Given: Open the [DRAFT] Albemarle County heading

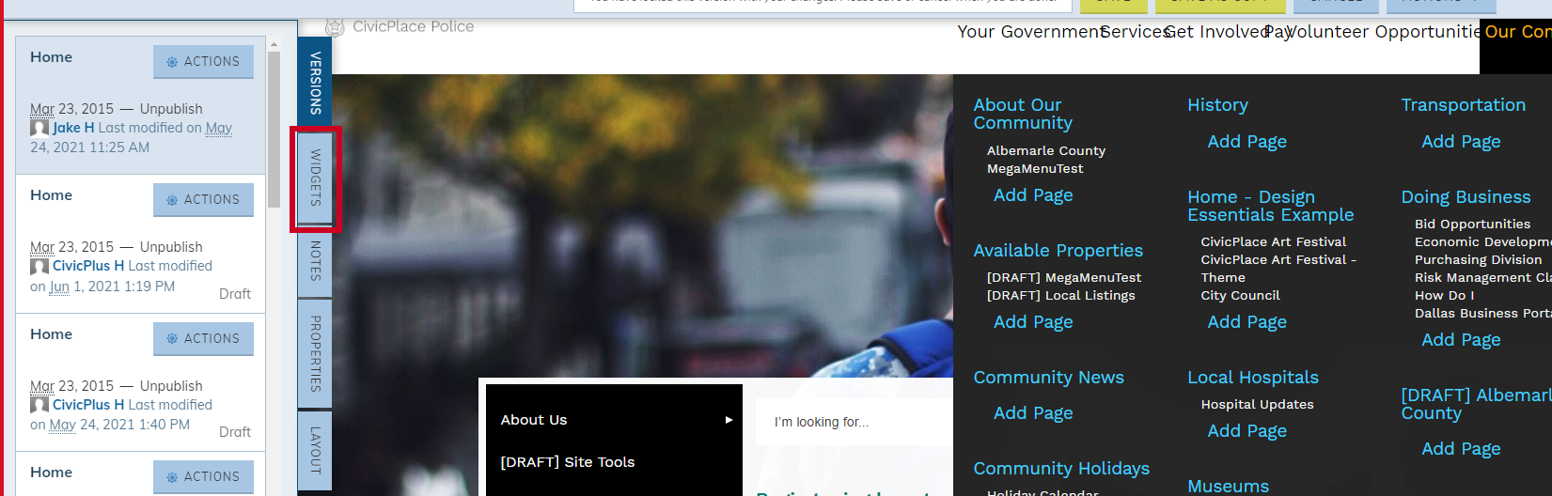Looking at the screenshot, I should 1476,404.
